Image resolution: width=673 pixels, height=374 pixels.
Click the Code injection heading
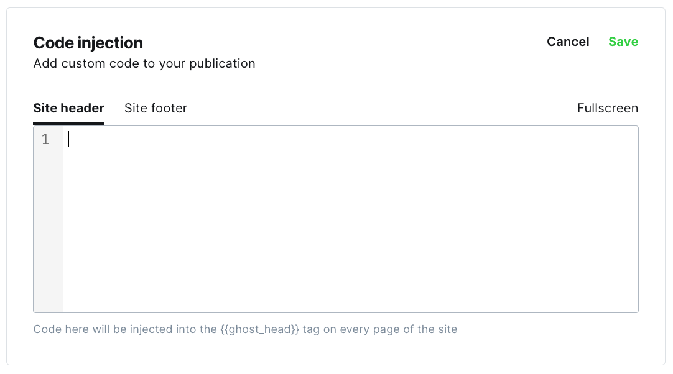(88, 43)
